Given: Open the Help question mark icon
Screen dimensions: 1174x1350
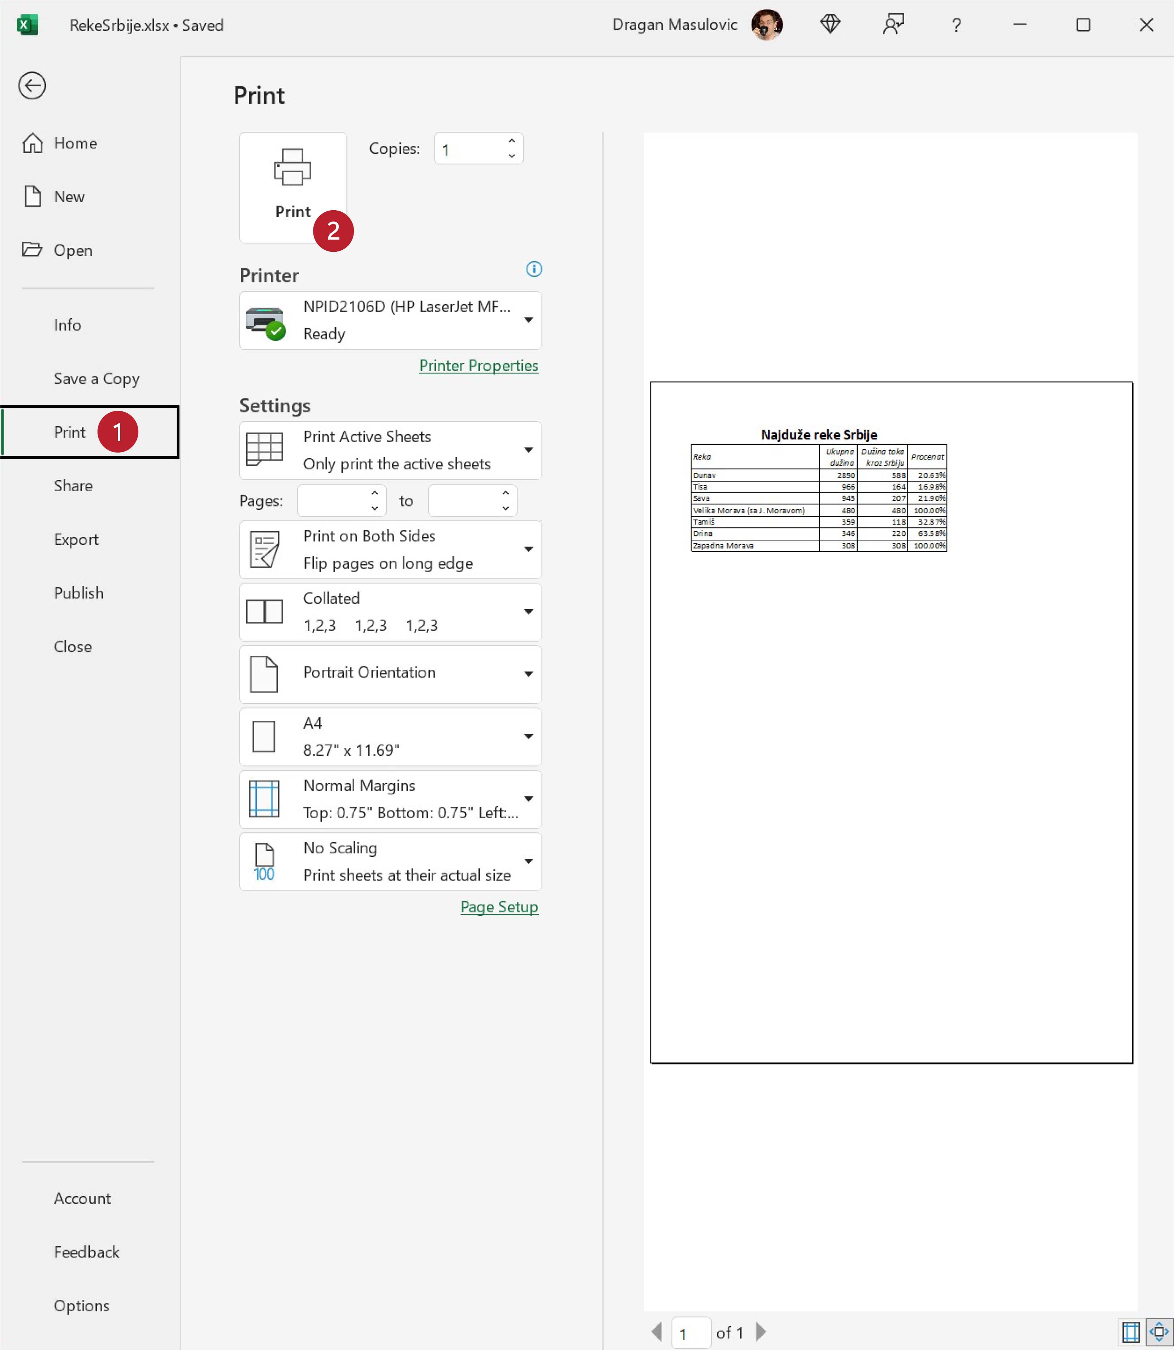Looking at the screenshot, I should (956, 25).
